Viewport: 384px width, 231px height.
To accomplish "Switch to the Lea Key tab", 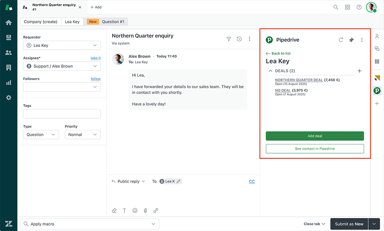I will (x=72, y=22).
